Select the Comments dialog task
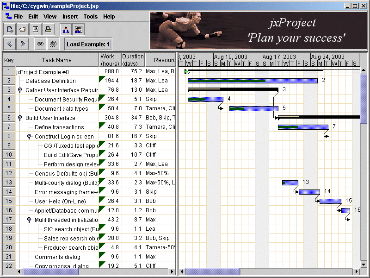370x278 pixels. (x=57, y=257)
